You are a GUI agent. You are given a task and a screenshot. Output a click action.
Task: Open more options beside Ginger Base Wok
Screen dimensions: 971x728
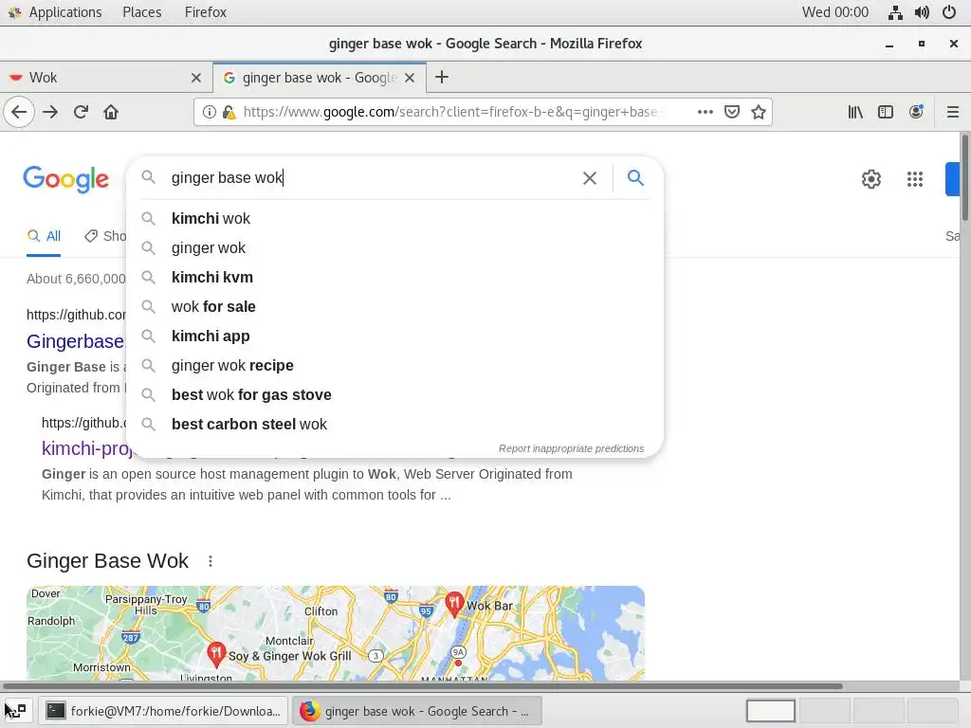[x=211, y=561]
